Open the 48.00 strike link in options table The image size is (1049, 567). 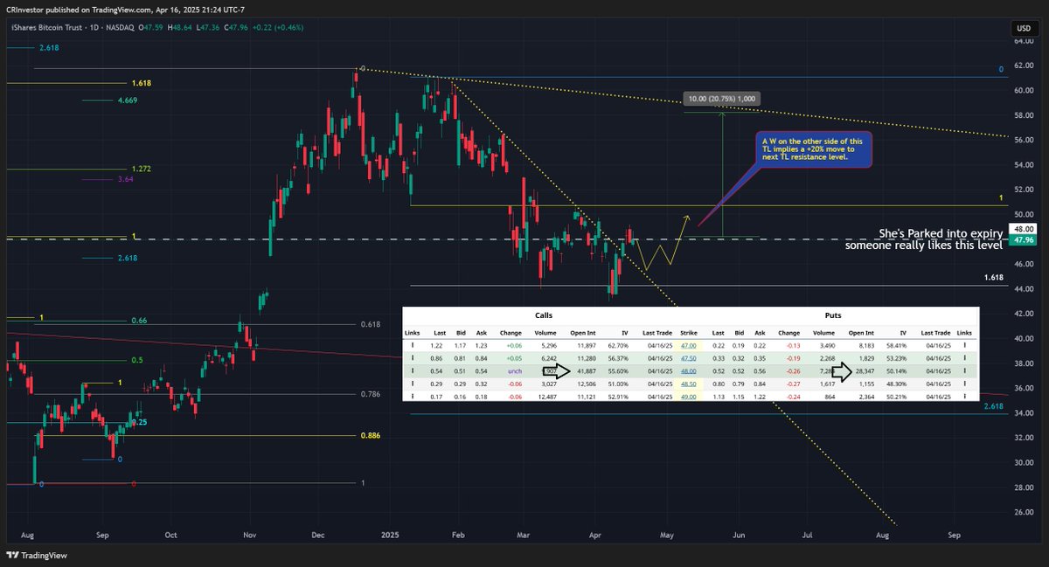(x=688, y=371)
